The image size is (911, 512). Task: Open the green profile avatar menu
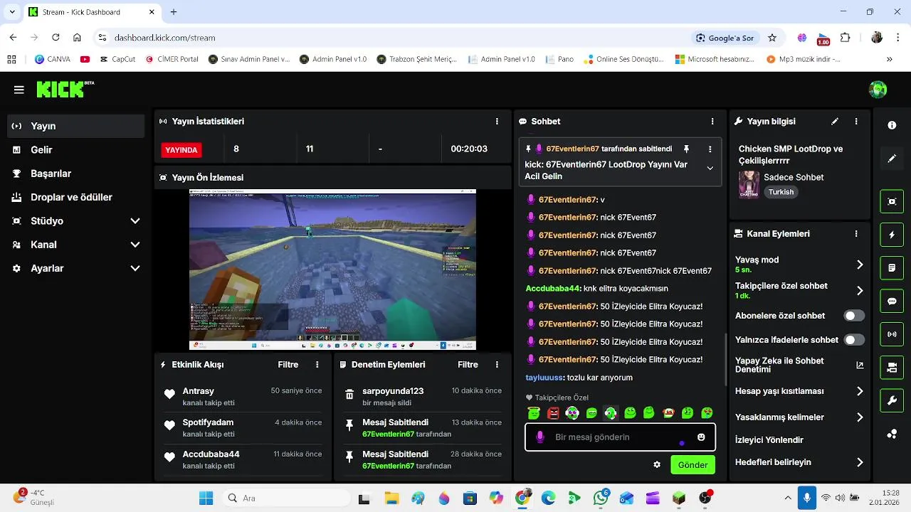878,90
